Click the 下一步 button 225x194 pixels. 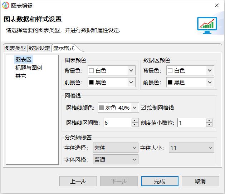119,181
